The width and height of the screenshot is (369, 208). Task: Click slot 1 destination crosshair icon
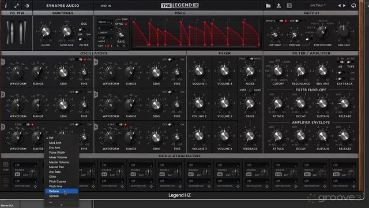pos(35,186)
